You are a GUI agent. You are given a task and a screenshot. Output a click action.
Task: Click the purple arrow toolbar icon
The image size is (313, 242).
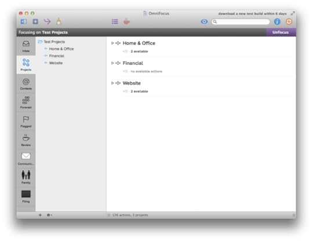click(x=48, y=21)
